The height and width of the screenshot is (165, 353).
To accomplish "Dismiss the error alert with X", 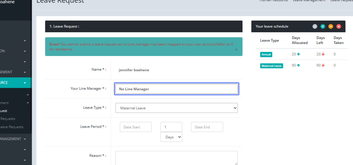I will (x=236, y=50).
